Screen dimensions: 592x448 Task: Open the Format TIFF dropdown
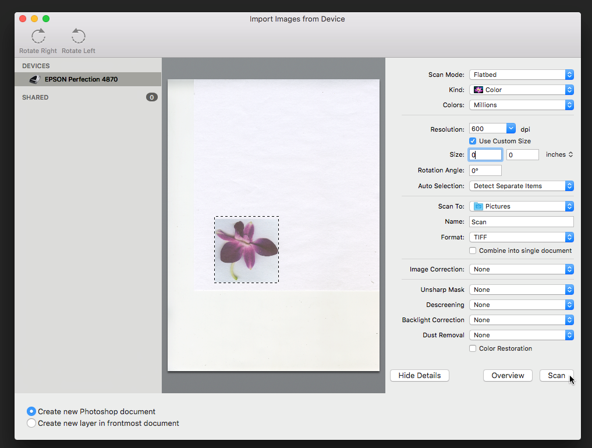tap(521, 237)
